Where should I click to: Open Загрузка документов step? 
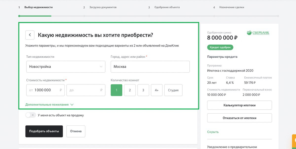(103, 7)
